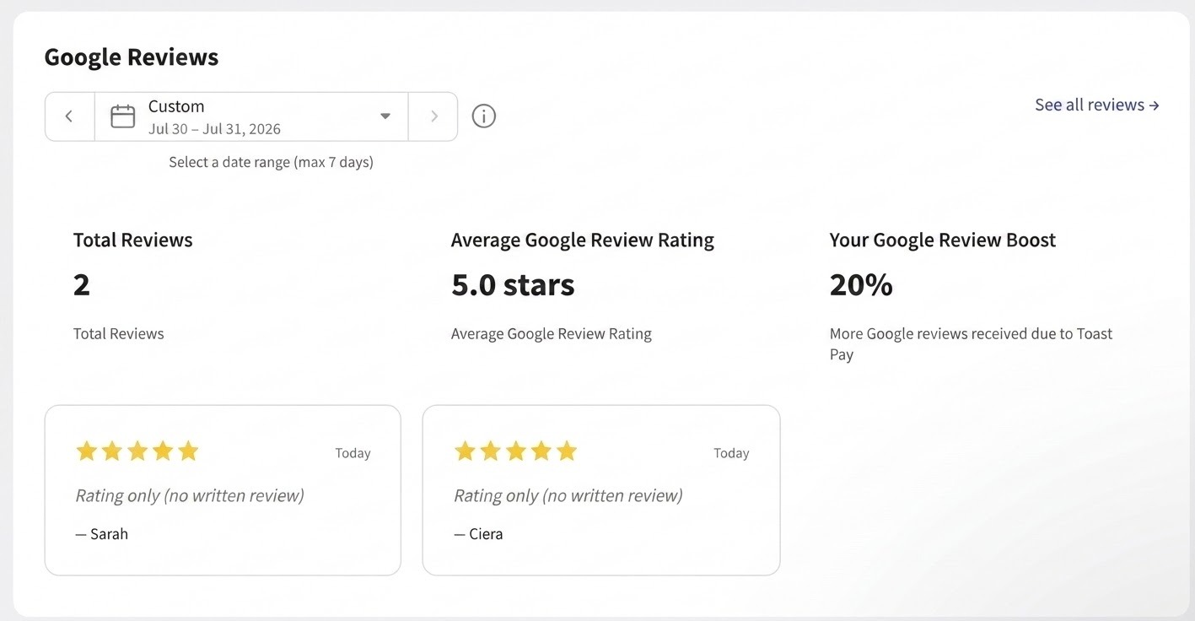Click the star rating on Sarah's review
The height and width of the screenshot is (621, 1195).
(137, 451)
